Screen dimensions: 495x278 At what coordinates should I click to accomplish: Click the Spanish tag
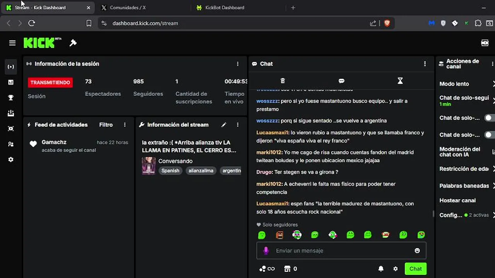click(171, 171)
